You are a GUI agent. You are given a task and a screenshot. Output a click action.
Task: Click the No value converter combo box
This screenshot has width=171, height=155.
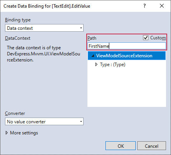[x=44, y=121]
